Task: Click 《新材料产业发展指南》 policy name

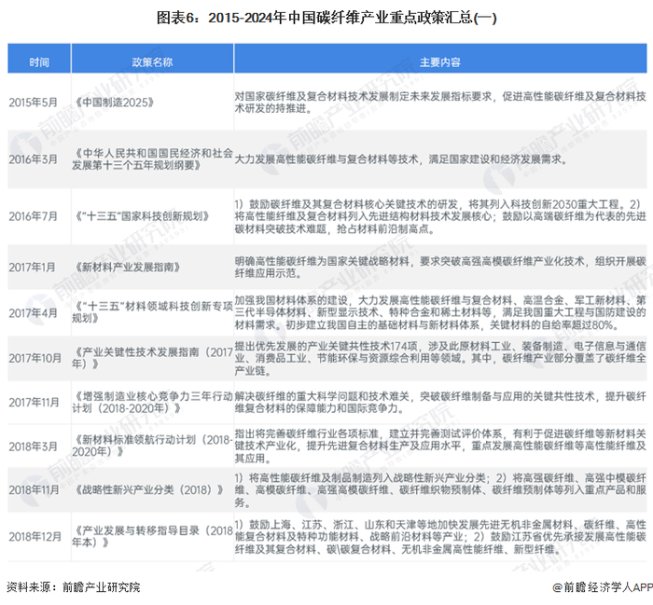Action: 127,268
